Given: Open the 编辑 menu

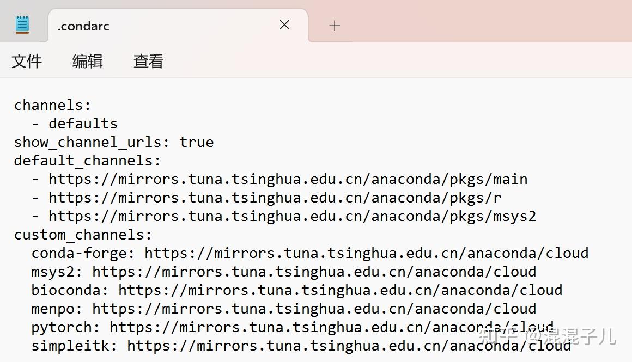Looking at the screenshot, I should [x=87, y=61].
